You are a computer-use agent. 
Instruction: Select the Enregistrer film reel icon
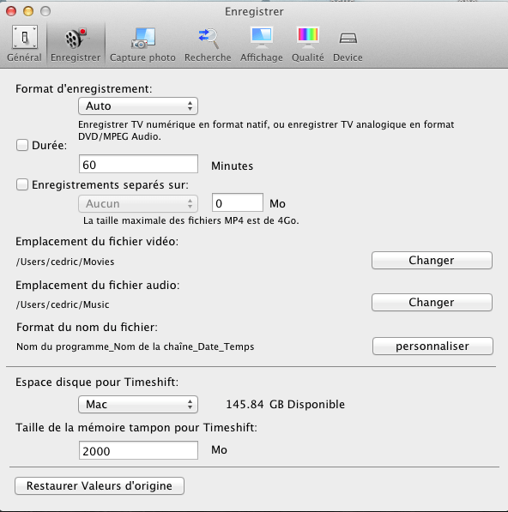[x=76, y=38]
